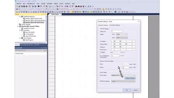This screenshot has height=98, width=174.
Task: Click the Open Project folder icon
Action: click(x=19, y=7)
